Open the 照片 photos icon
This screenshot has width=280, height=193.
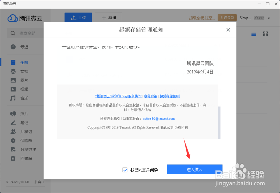click(x=13, y=114)
